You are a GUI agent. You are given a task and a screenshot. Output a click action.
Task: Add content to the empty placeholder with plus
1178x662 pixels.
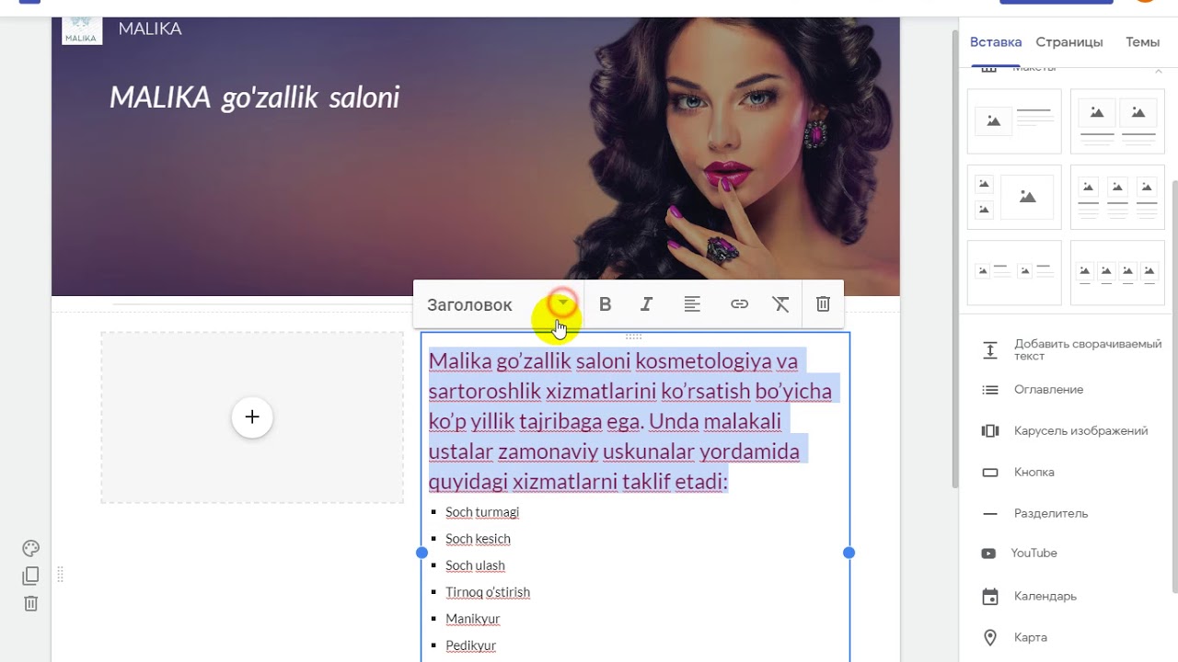[x=252, y=417]
